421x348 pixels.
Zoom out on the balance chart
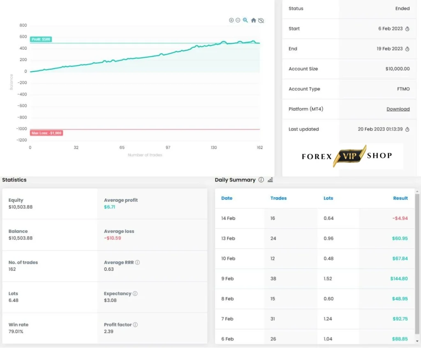pos(238,20)
